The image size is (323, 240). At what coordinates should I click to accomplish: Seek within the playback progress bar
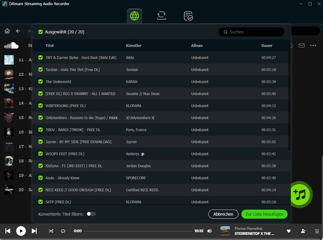tap(138, 231)
